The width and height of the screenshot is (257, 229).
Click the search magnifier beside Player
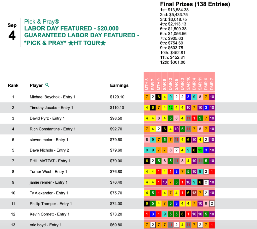[x=47, y=85]
